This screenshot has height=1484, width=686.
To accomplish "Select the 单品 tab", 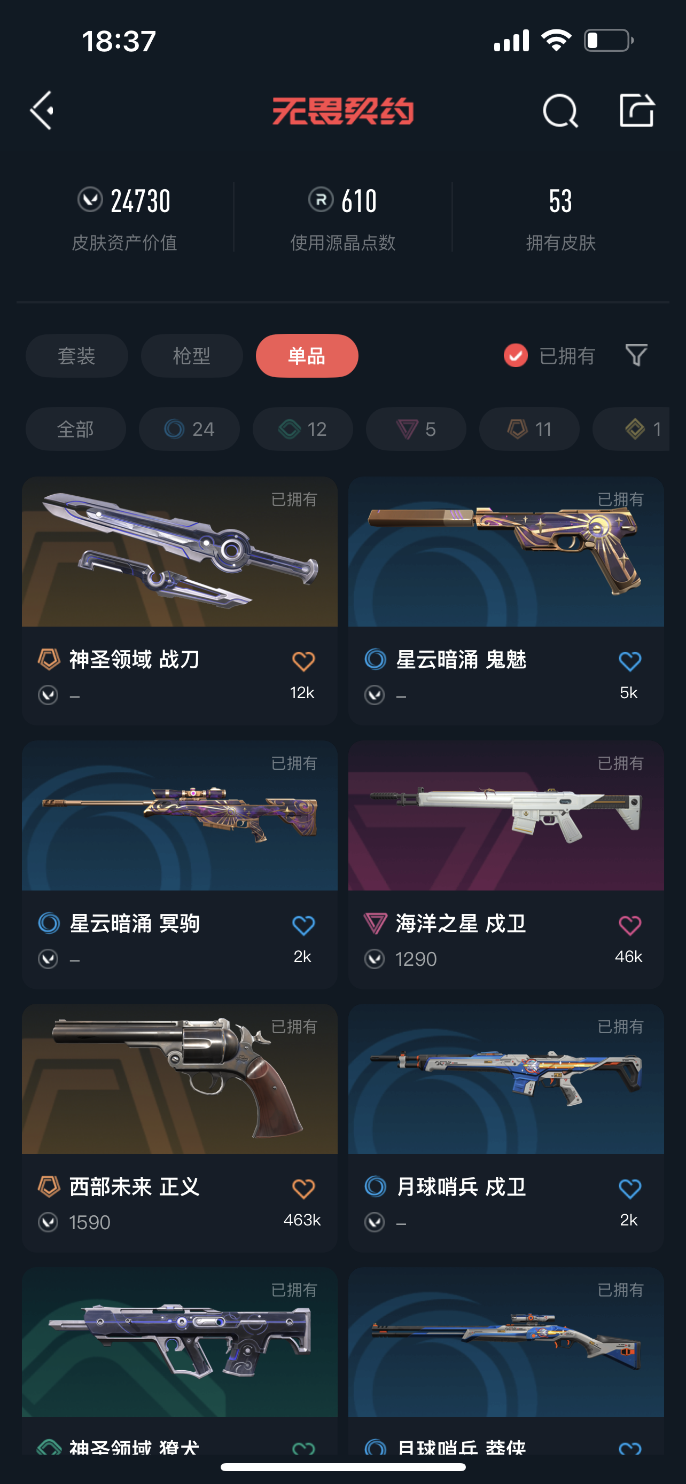I will click(x=307, y=355).
